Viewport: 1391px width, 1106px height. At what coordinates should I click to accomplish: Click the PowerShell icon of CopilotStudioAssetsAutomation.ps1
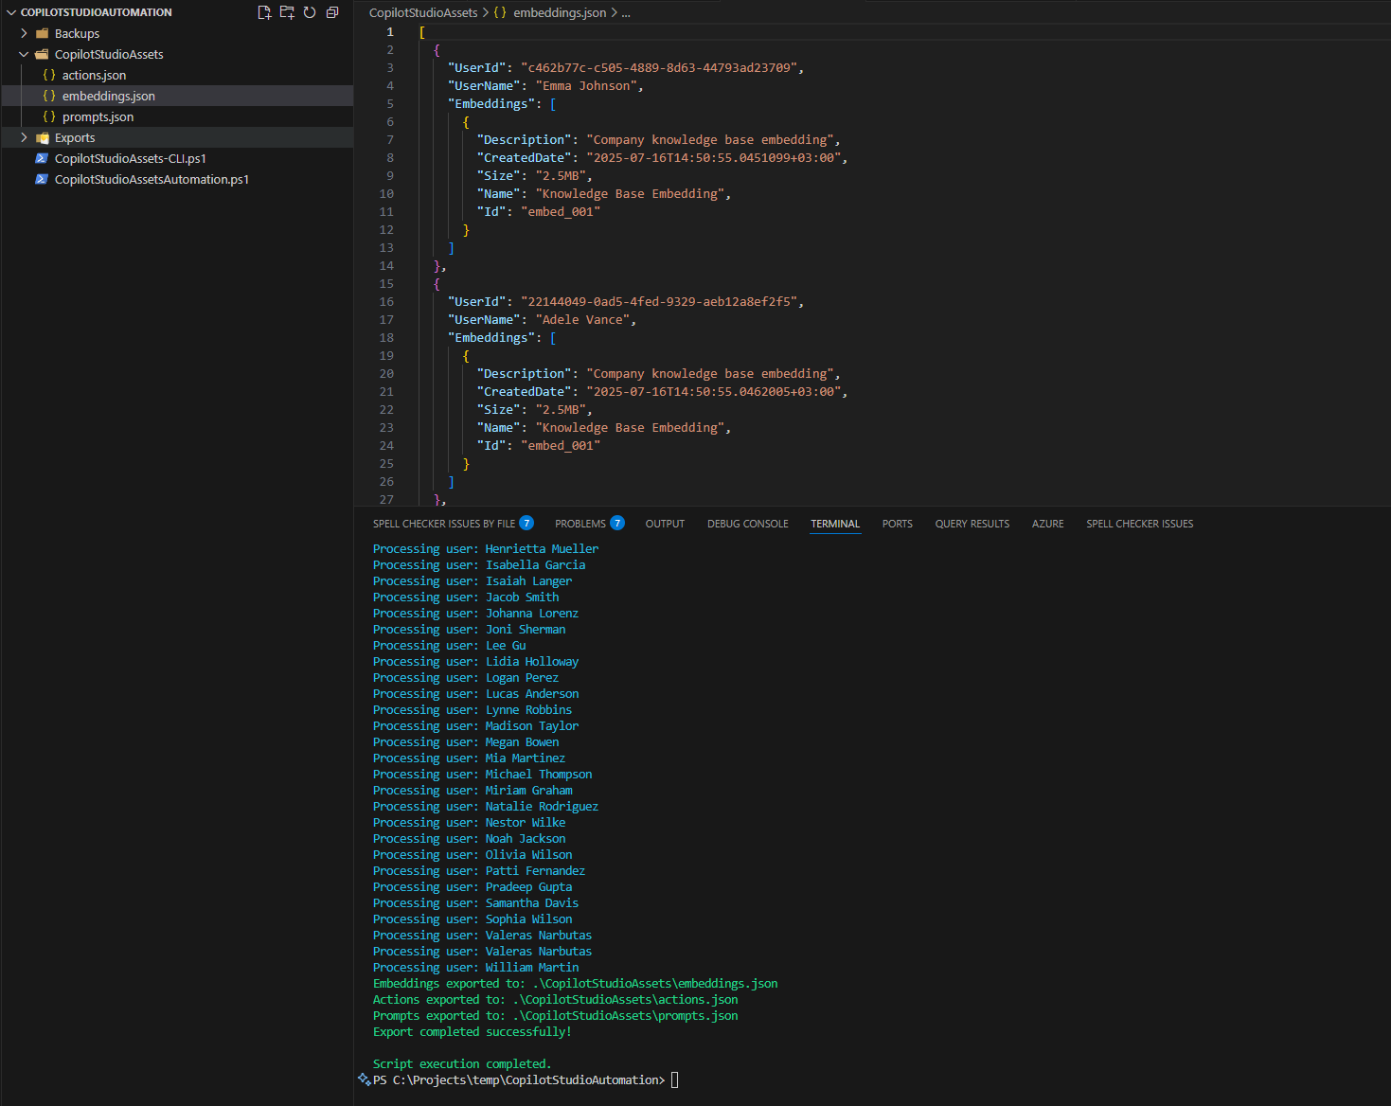[42, 179]
